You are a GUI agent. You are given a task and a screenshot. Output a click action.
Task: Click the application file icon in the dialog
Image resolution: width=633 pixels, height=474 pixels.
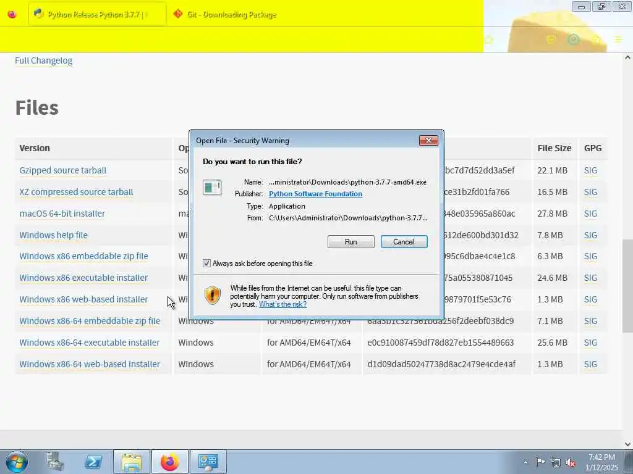(212, 188)
